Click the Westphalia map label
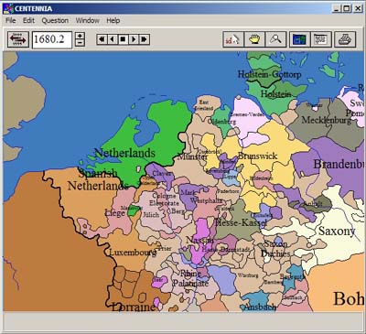This screenshot has height=334, width=366. [x=207, y=200]
